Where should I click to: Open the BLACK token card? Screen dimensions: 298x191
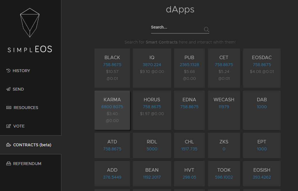[x=112, y=68]
